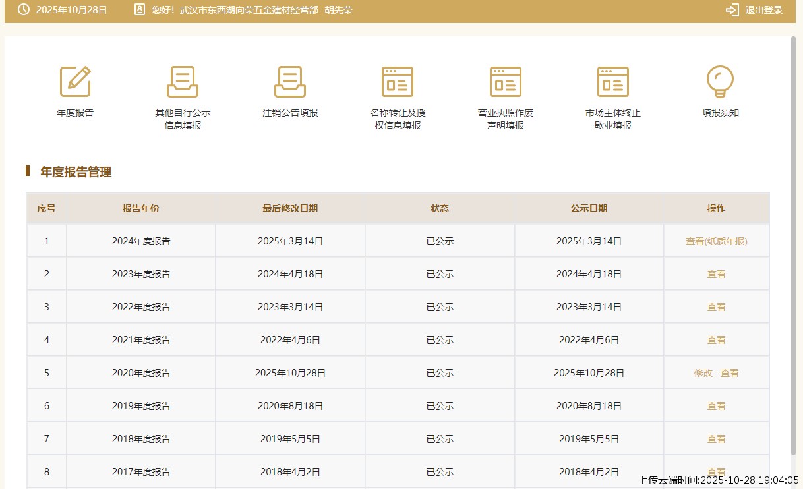Click the user profile icon in header
Viewport: 803px width, 489px height.
point(139,10)
